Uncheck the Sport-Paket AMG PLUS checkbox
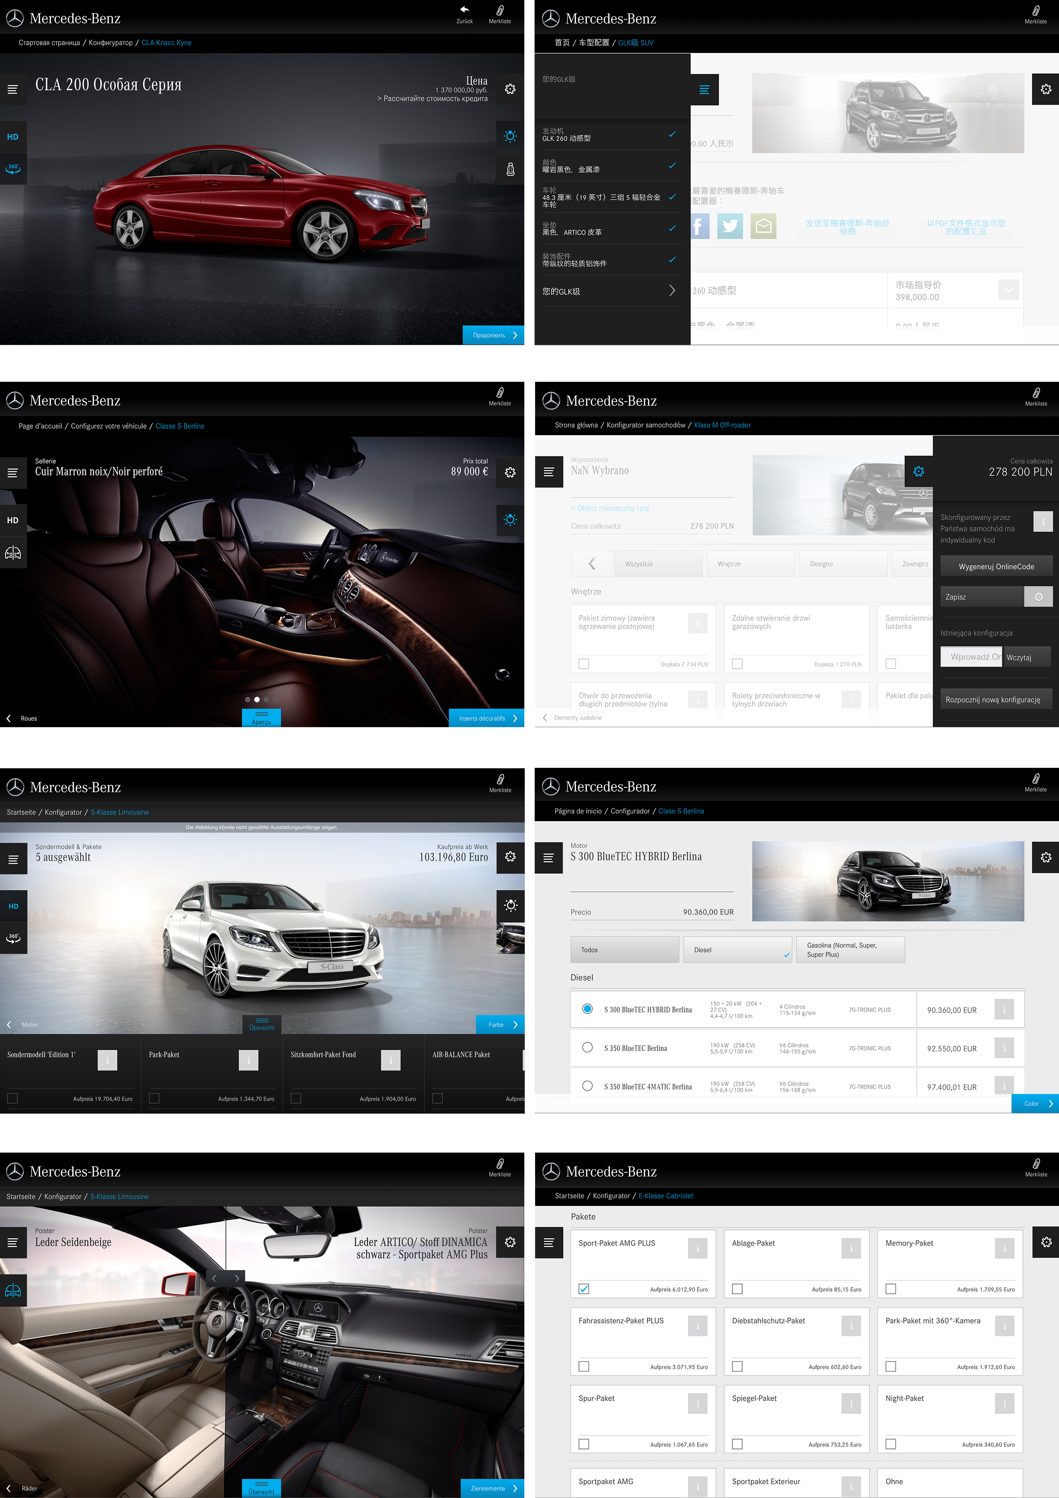 tap(584, 1289)
